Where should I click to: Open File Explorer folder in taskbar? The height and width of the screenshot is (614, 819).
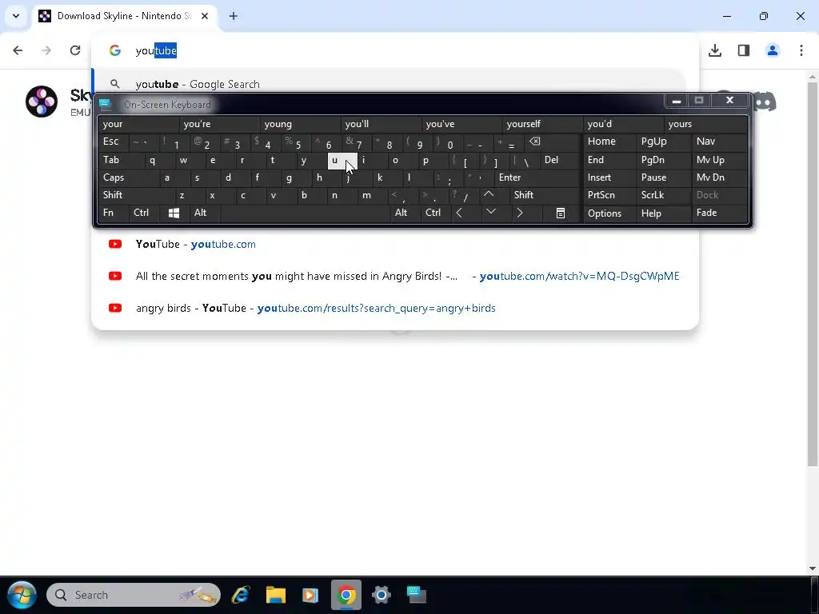tap(275, 595)
